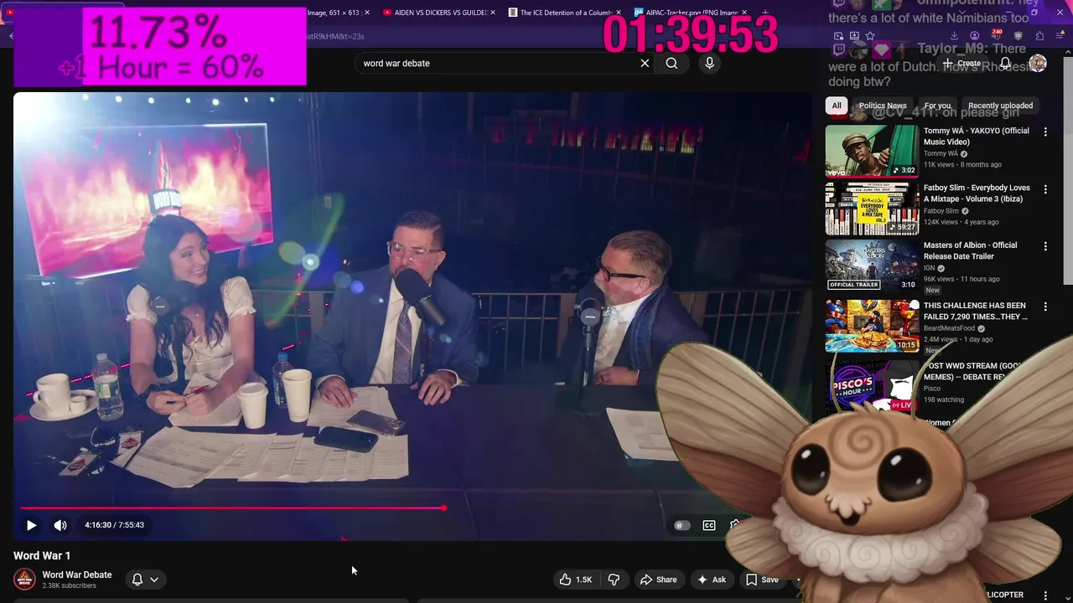Screen dimensions: 1073x603
Task: Open Masters of Albion Official Release title
Action: [x=970, y=250]
